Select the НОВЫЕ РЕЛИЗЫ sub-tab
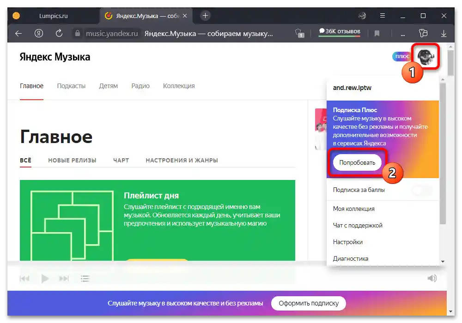The height and width of the screenshot is (323, 462). tap(72, 160)
